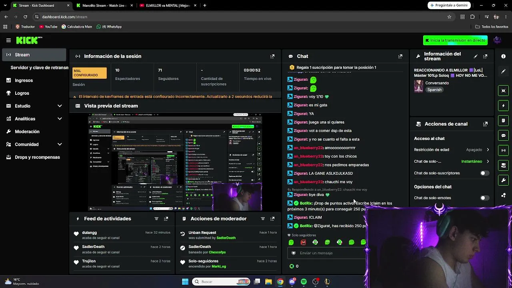Open Restricción de edad options
Screen dimensions: 512x288
tap(452, 150)
